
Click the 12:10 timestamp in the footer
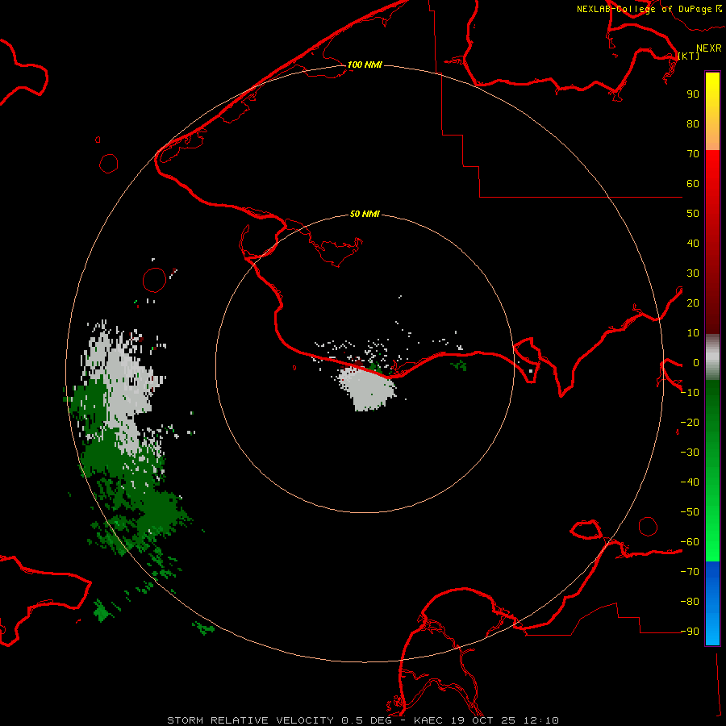pyautogui.click(x=541, y=720)
